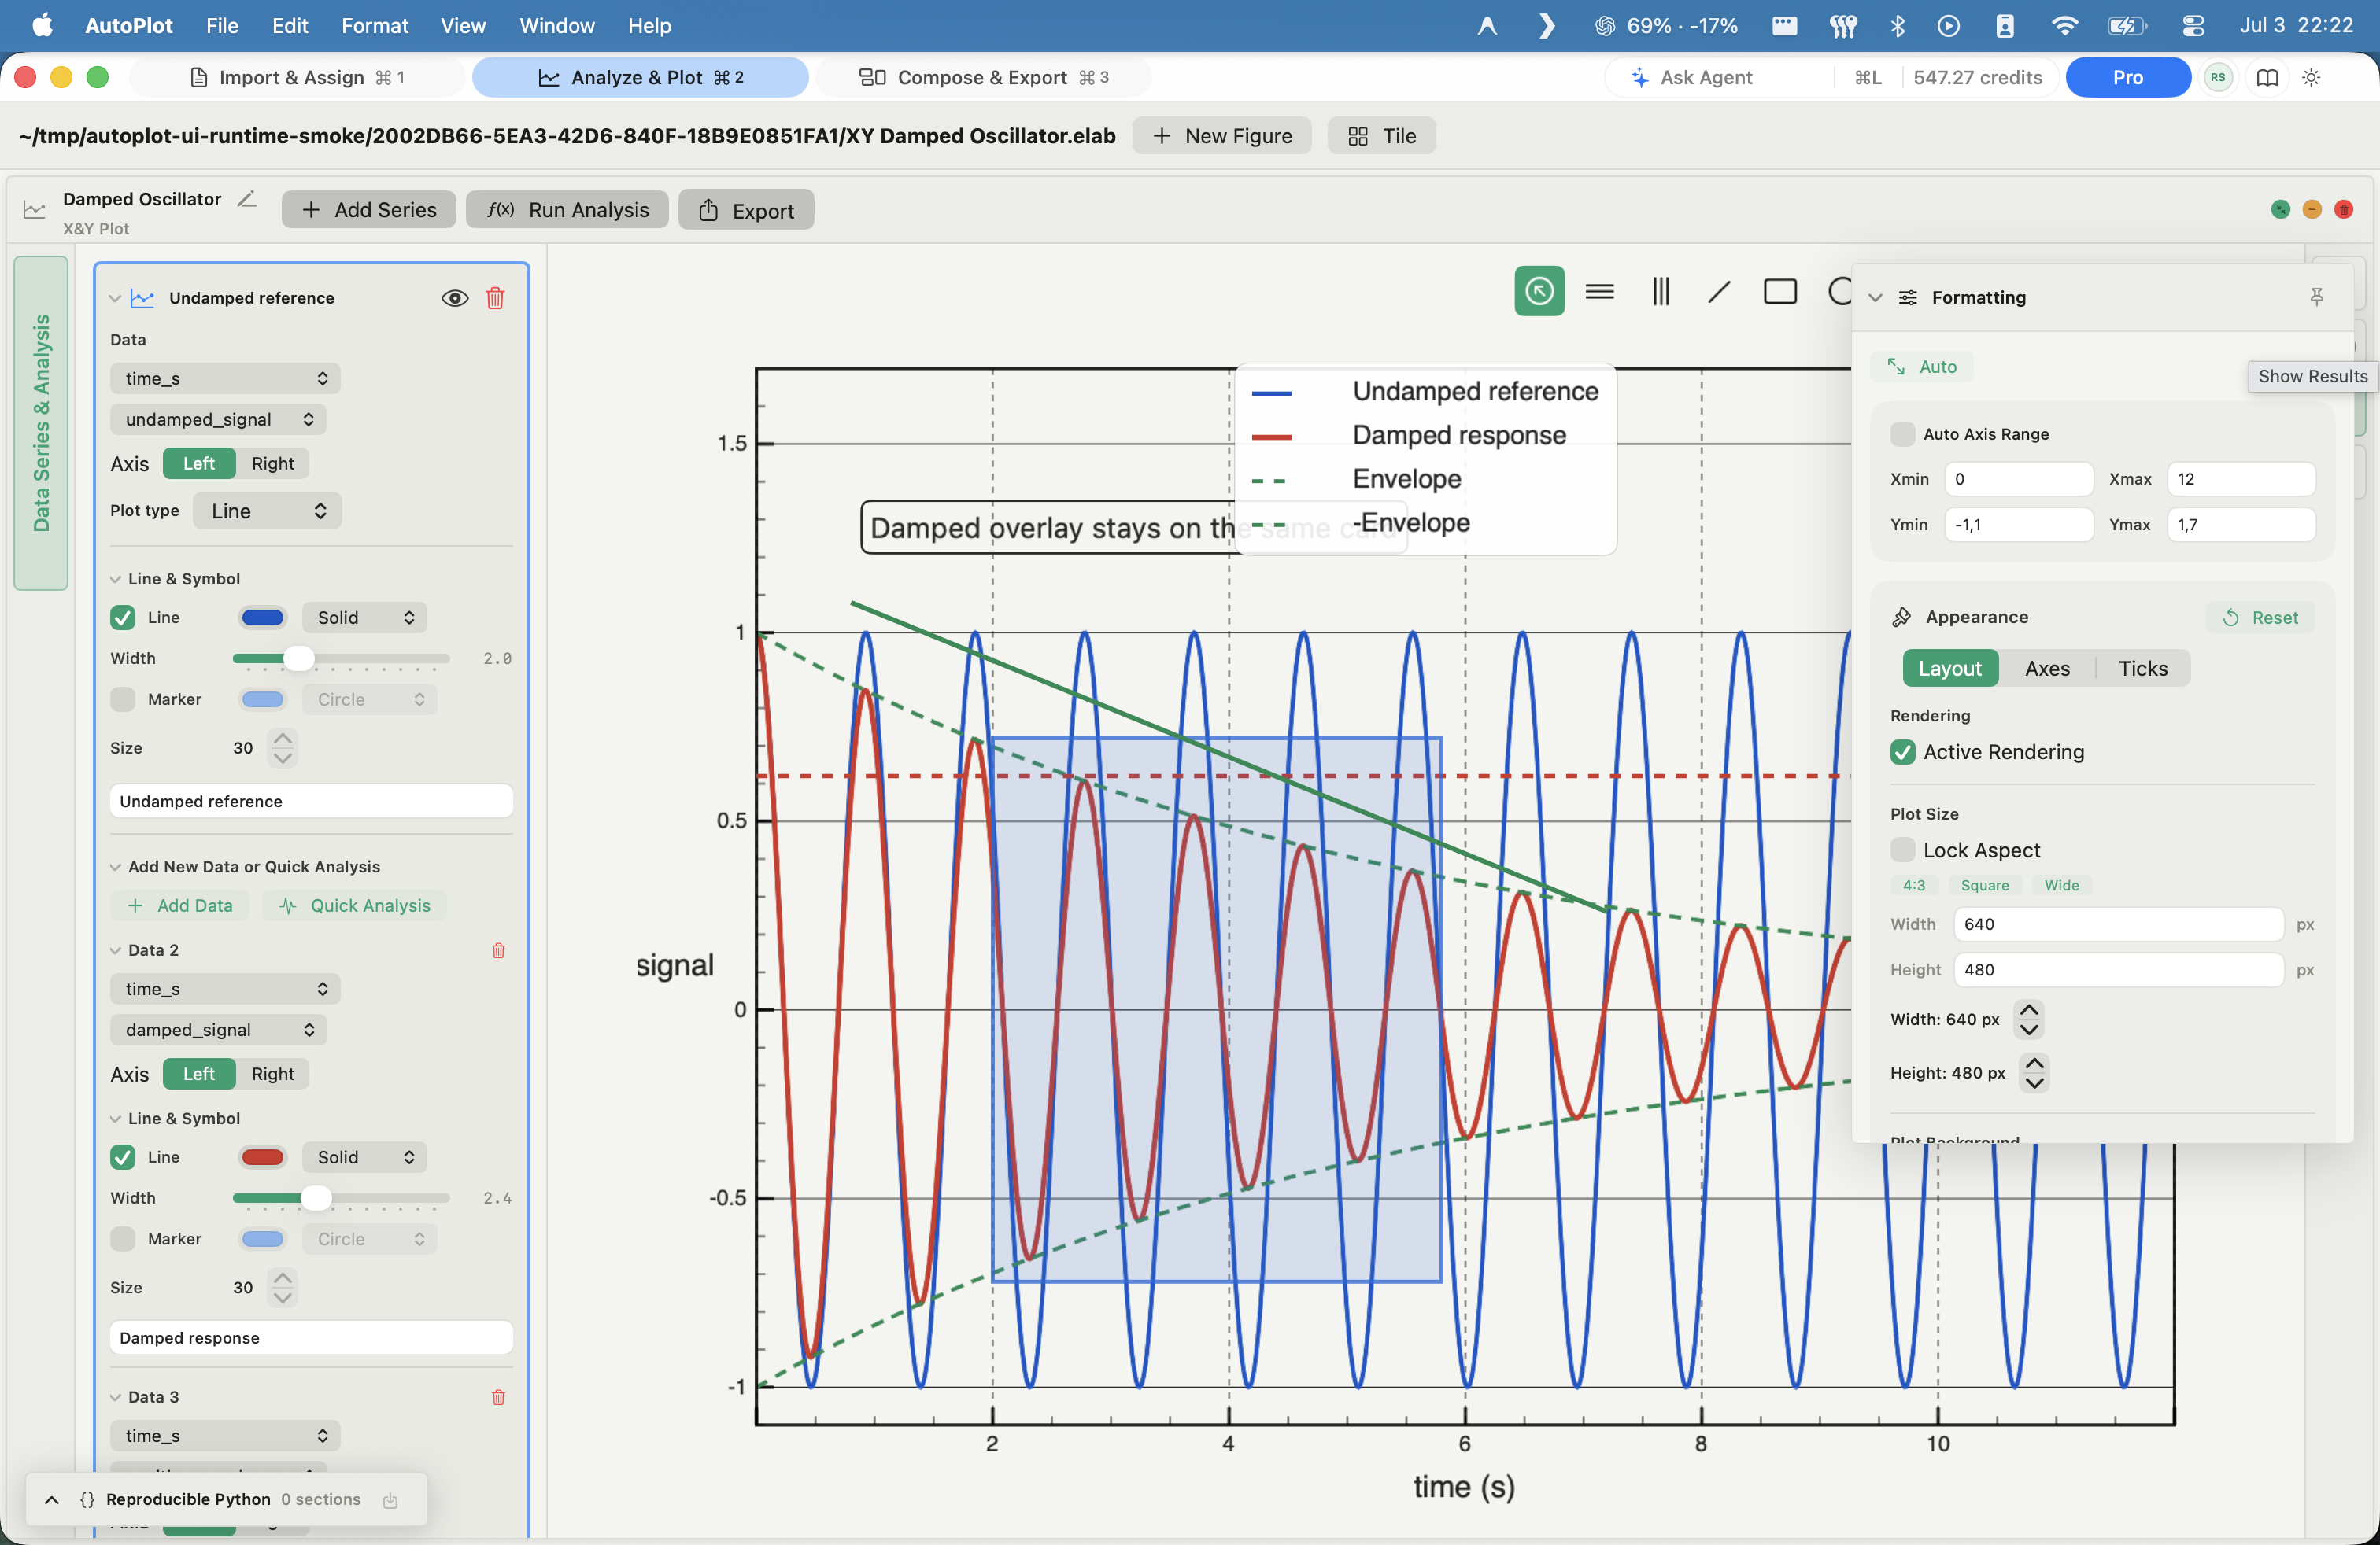
Task: Create a New Figure
Action: pos(1222,136)
